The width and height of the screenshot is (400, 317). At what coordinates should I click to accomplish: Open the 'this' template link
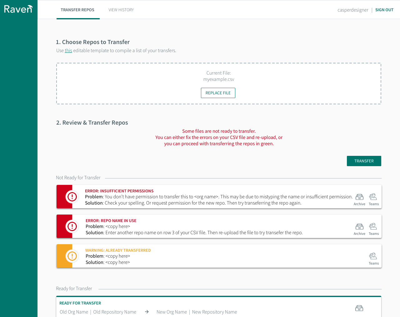click(x=68, y=51)
